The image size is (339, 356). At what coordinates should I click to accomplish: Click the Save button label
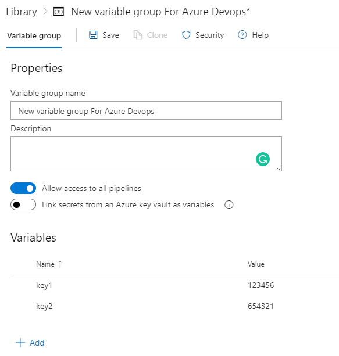click(x=110, y=35)
